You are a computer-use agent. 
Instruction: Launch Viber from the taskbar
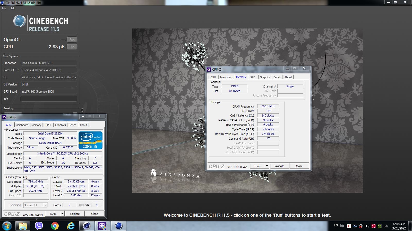click(39, 226)
